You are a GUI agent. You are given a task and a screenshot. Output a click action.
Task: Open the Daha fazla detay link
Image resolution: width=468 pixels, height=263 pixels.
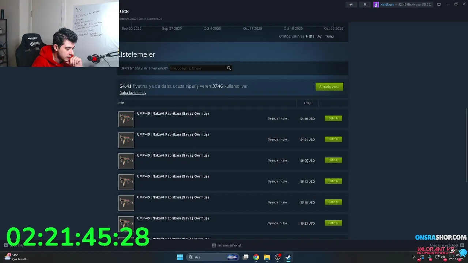(x=133, y=93)
